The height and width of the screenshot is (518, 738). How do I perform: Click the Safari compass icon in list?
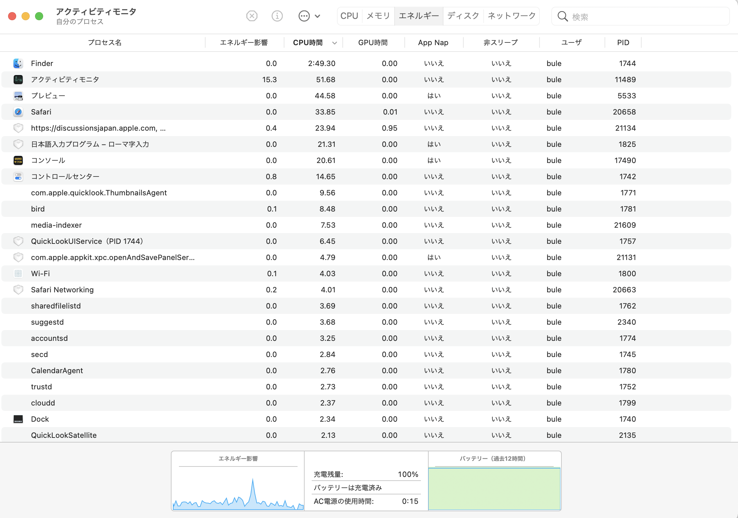tap(18, 112)
